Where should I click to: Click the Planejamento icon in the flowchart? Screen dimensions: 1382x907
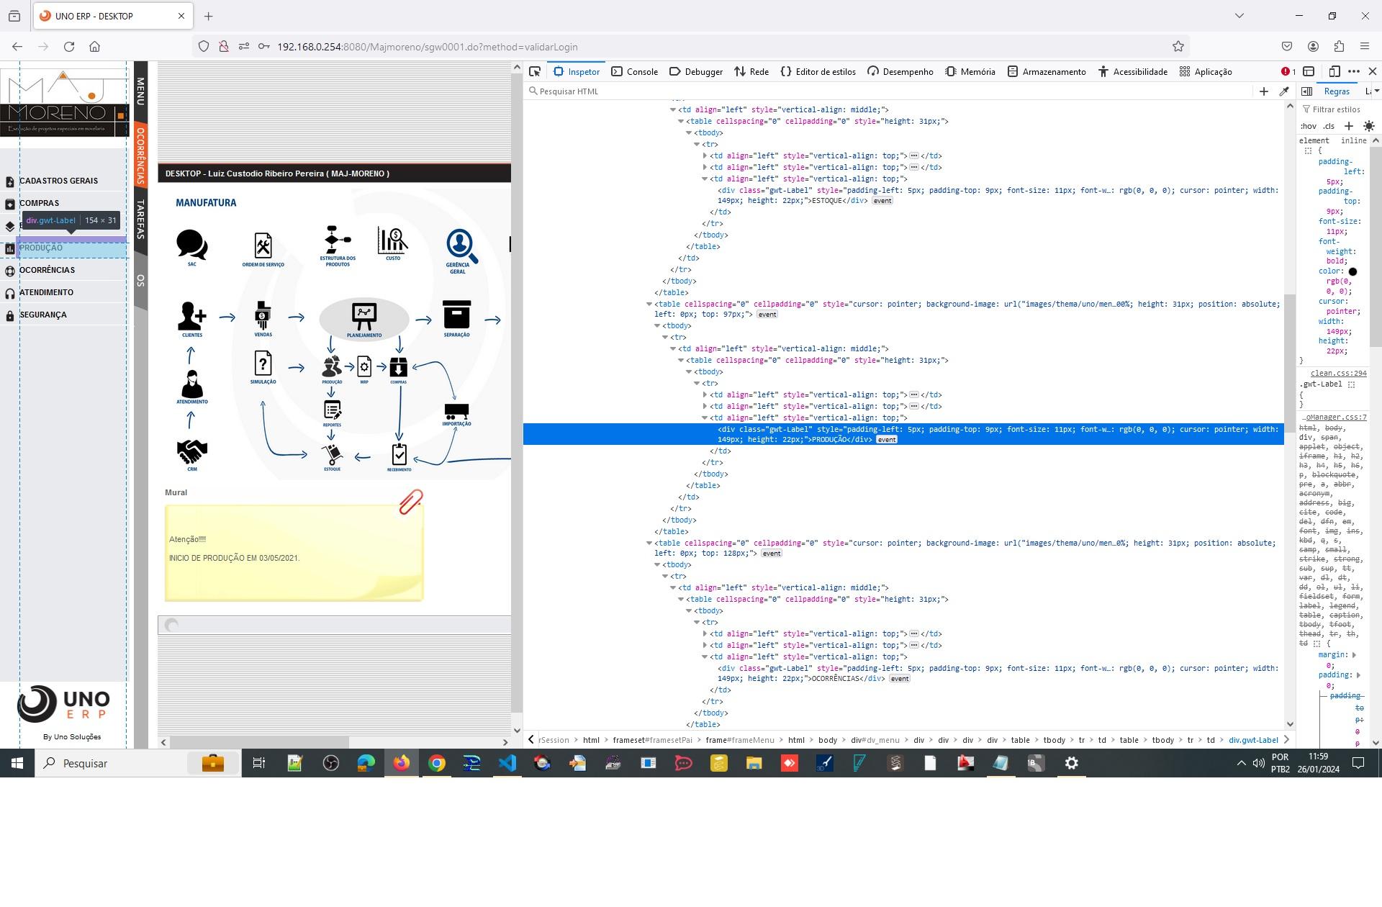364,317
